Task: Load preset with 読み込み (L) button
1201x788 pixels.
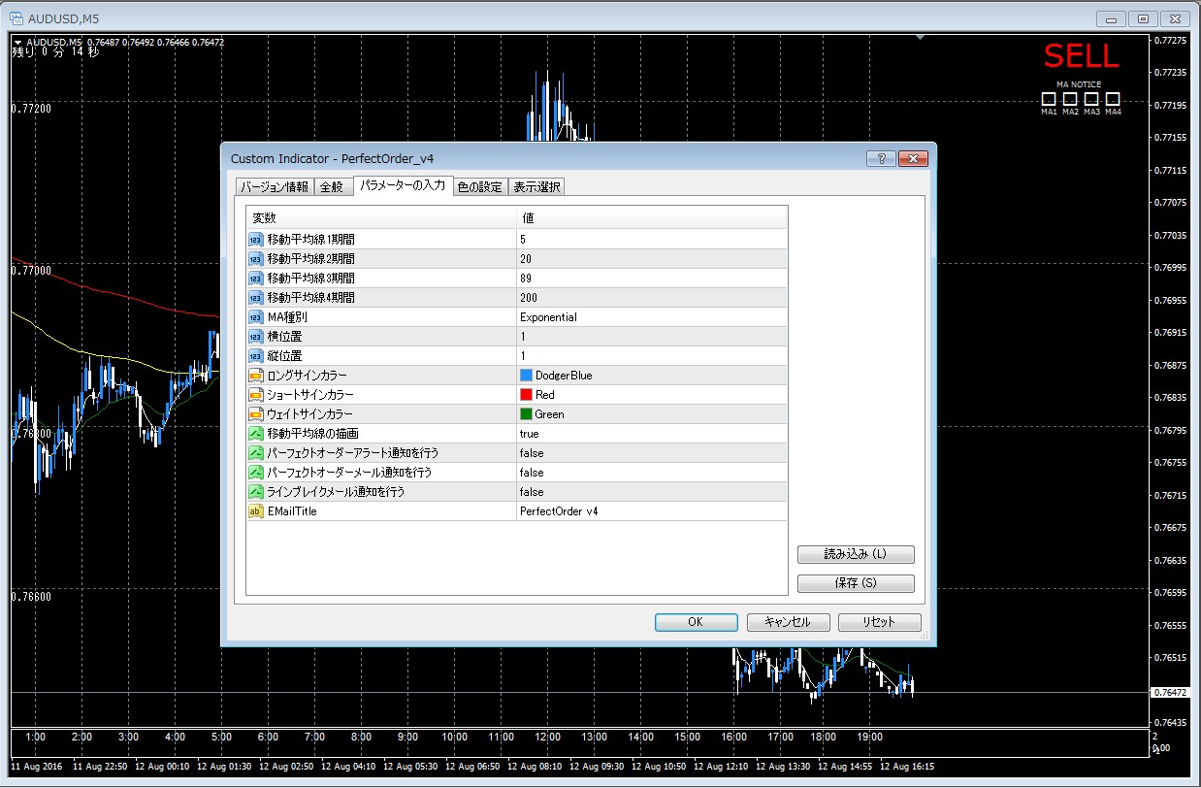Action: pos(856,554)
